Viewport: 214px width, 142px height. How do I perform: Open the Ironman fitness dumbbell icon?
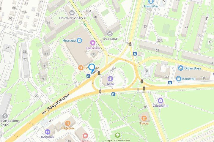point(48,132)
